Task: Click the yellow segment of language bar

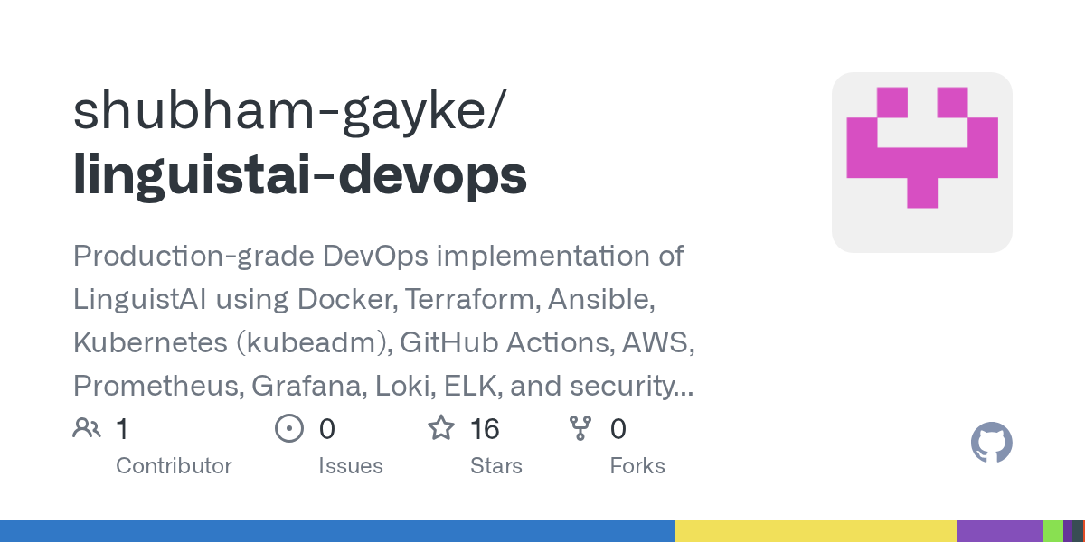Action: click(x=816, y=531)
